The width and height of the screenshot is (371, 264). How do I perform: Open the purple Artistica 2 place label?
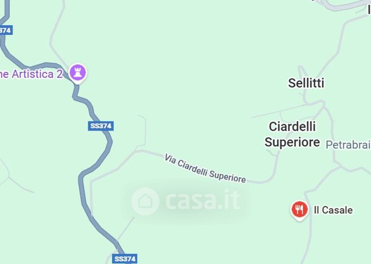tap(31, 74)
